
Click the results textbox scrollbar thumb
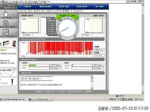[92, 80]
